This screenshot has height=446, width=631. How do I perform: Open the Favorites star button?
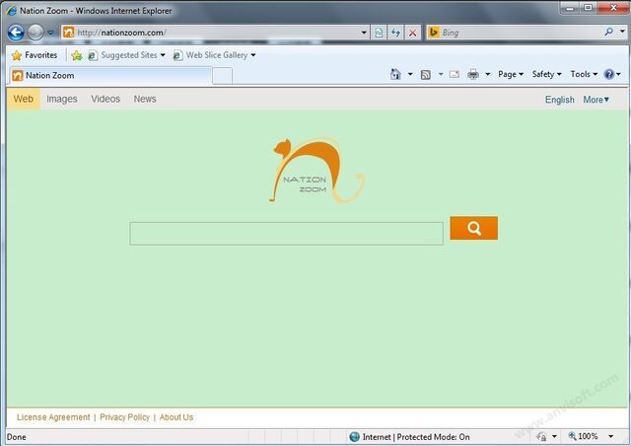tap(35, 55)
